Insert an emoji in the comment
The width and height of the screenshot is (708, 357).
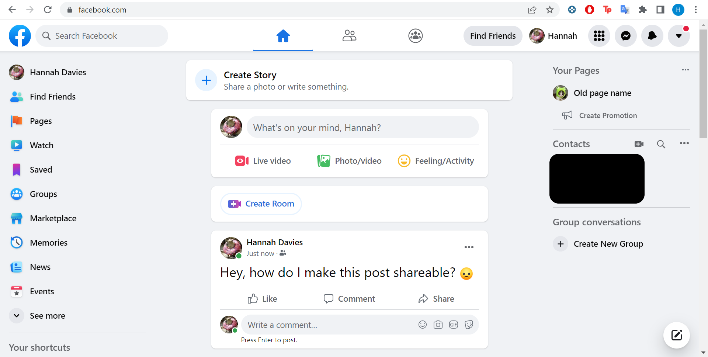(423, 325)
